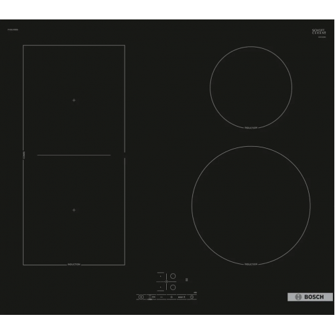Select the lower left combi zone selector
Image resolution: width=335 pixels, height=335 pixels.
[161, 287]
